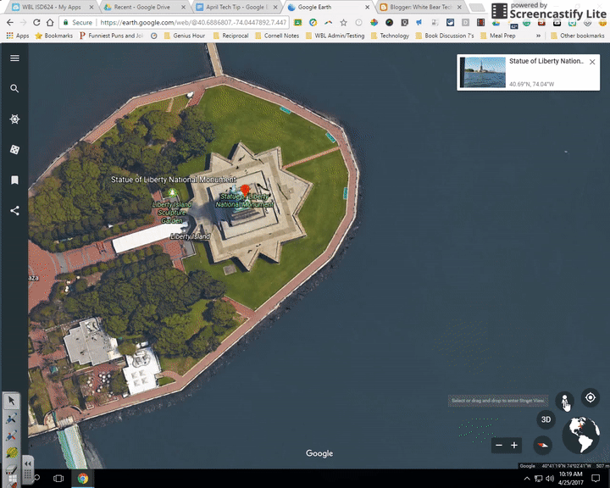Click the My Location target button

pyautogui.click(x=591, y=397)
